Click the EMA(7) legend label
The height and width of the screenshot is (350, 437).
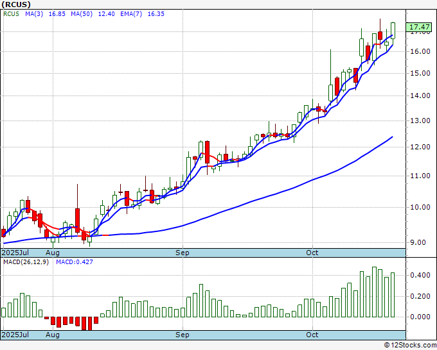click(x=131, y=14)
